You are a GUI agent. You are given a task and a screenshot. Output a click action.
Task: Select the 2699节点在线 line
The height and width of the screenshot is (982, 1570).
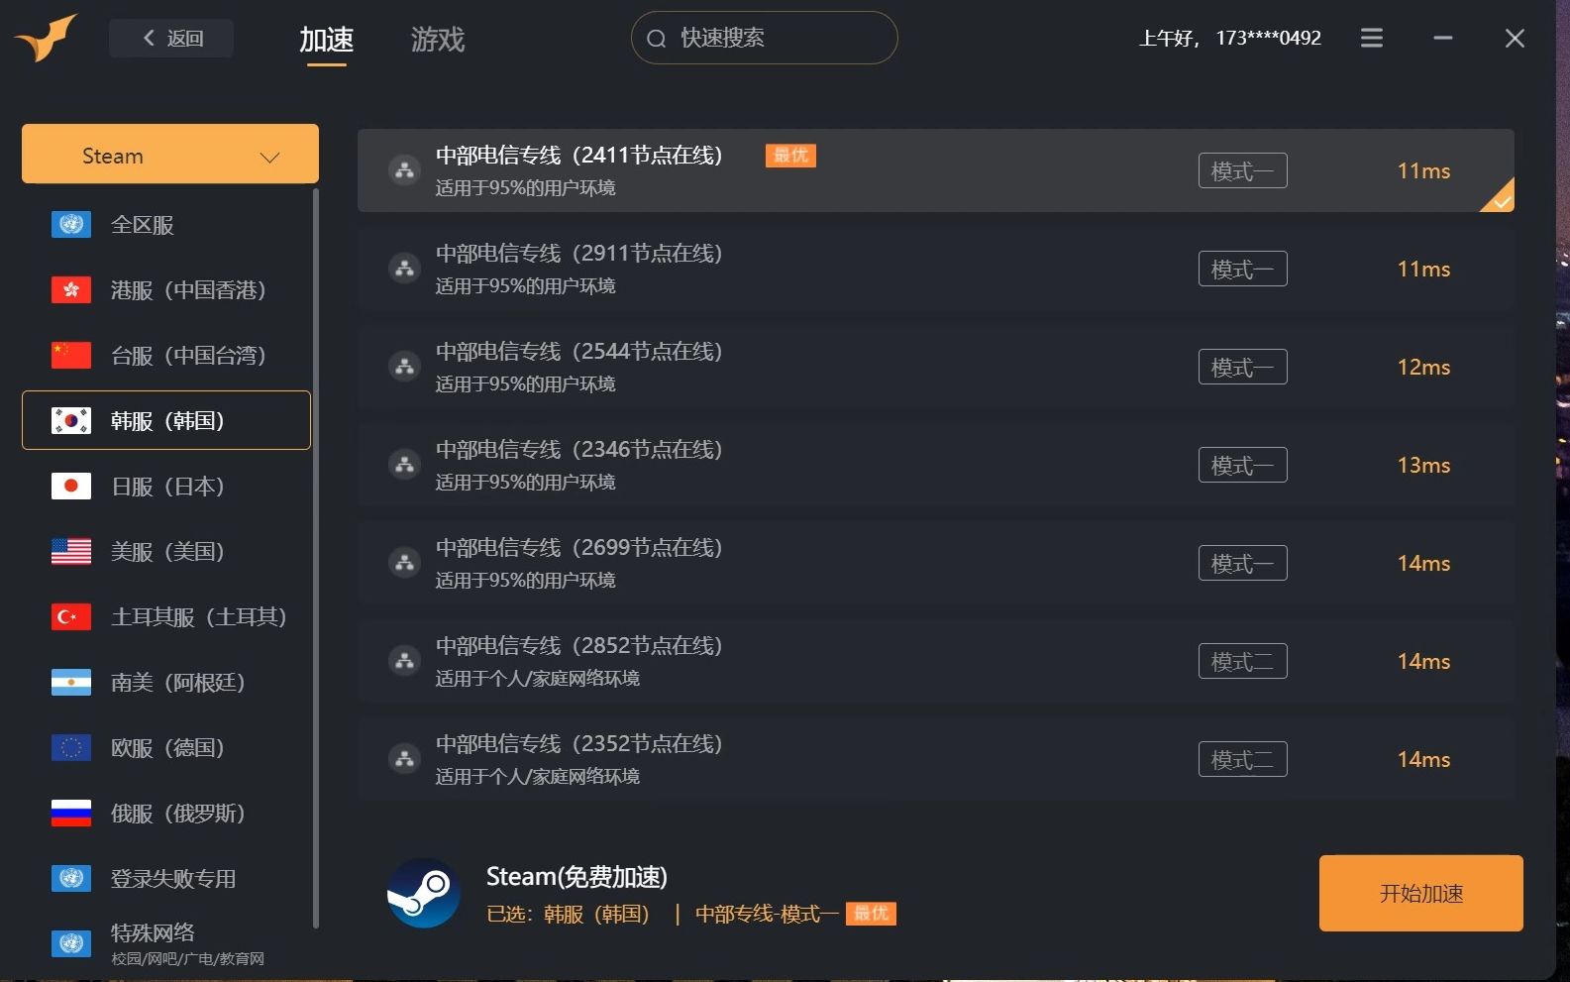pyautogui.click(x=935, y=563)
